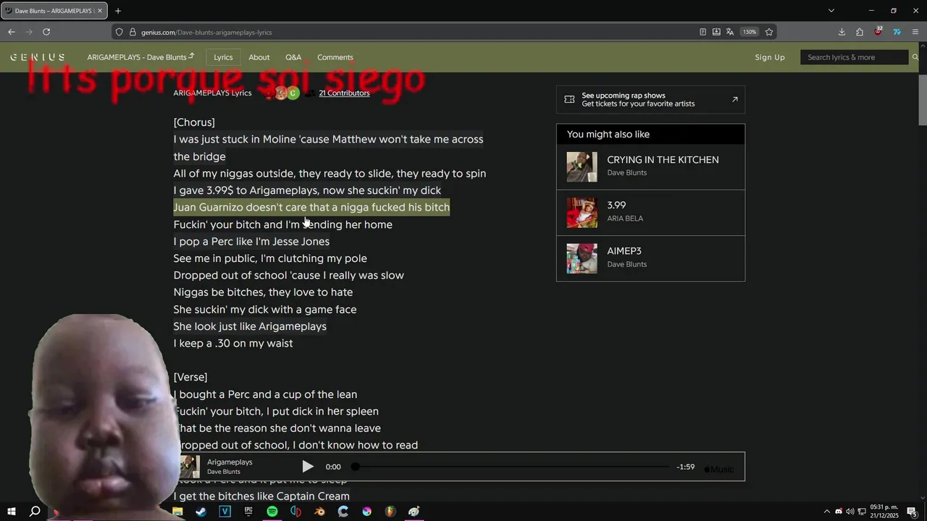
Task: Open the extensions puzzle icon
Action: click(x=860, y=32)
